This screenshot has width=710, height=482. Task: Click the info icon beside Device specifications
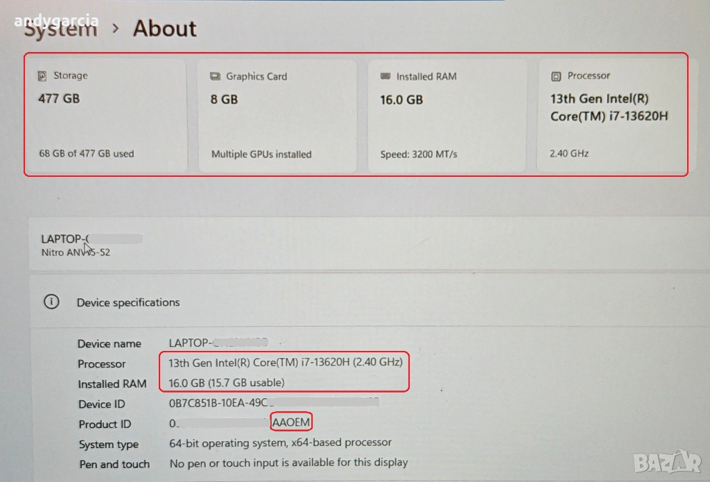coord(51,302)
